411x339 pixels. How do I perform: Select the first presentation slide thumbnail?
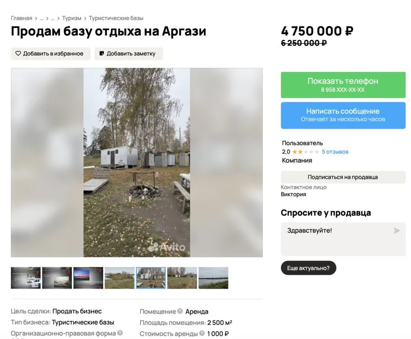[x=26, y=278]
